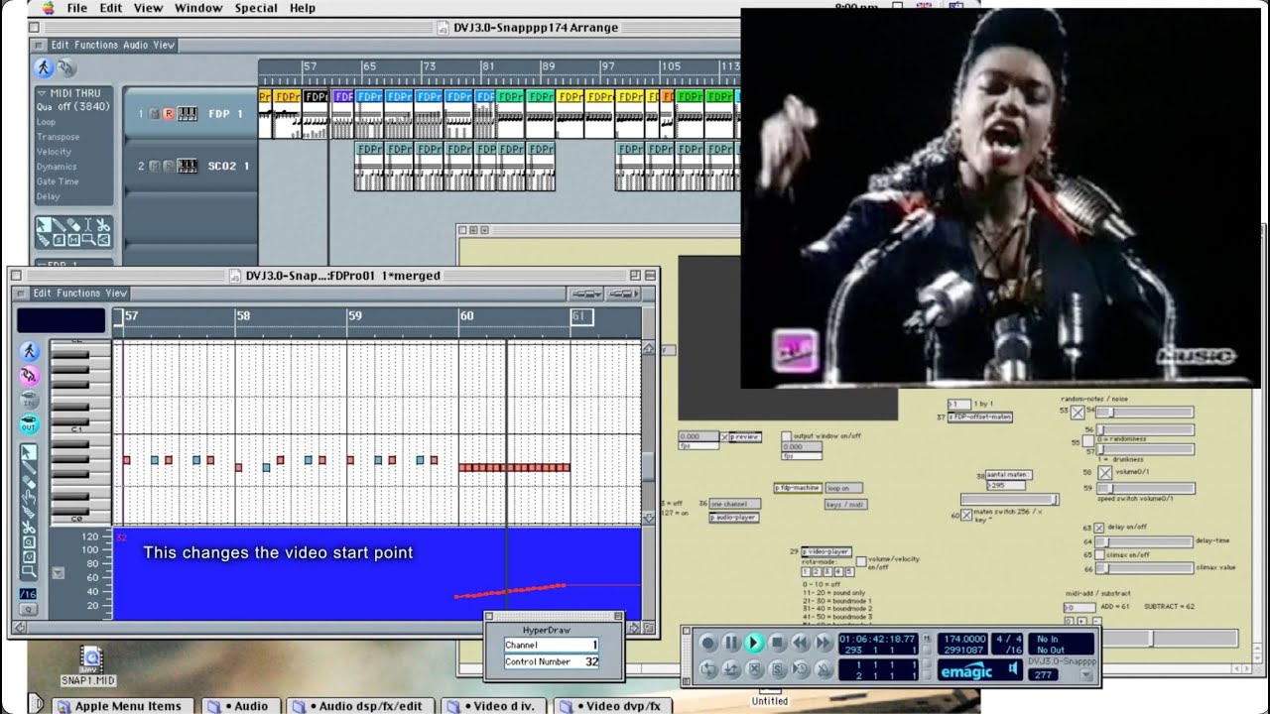Toggle pink Link icon in Matrix editor
This screenshot has width=1270, height=714.
pyautogui.click(x=29, y=375)
